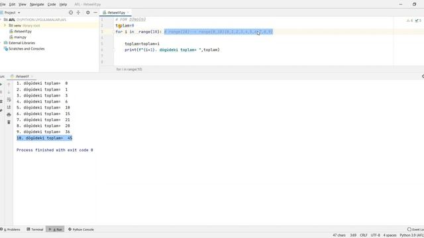Viewport: 424px width, 238px height.
Task: Toggle the Run tool window button
Action: coord(55,229)
